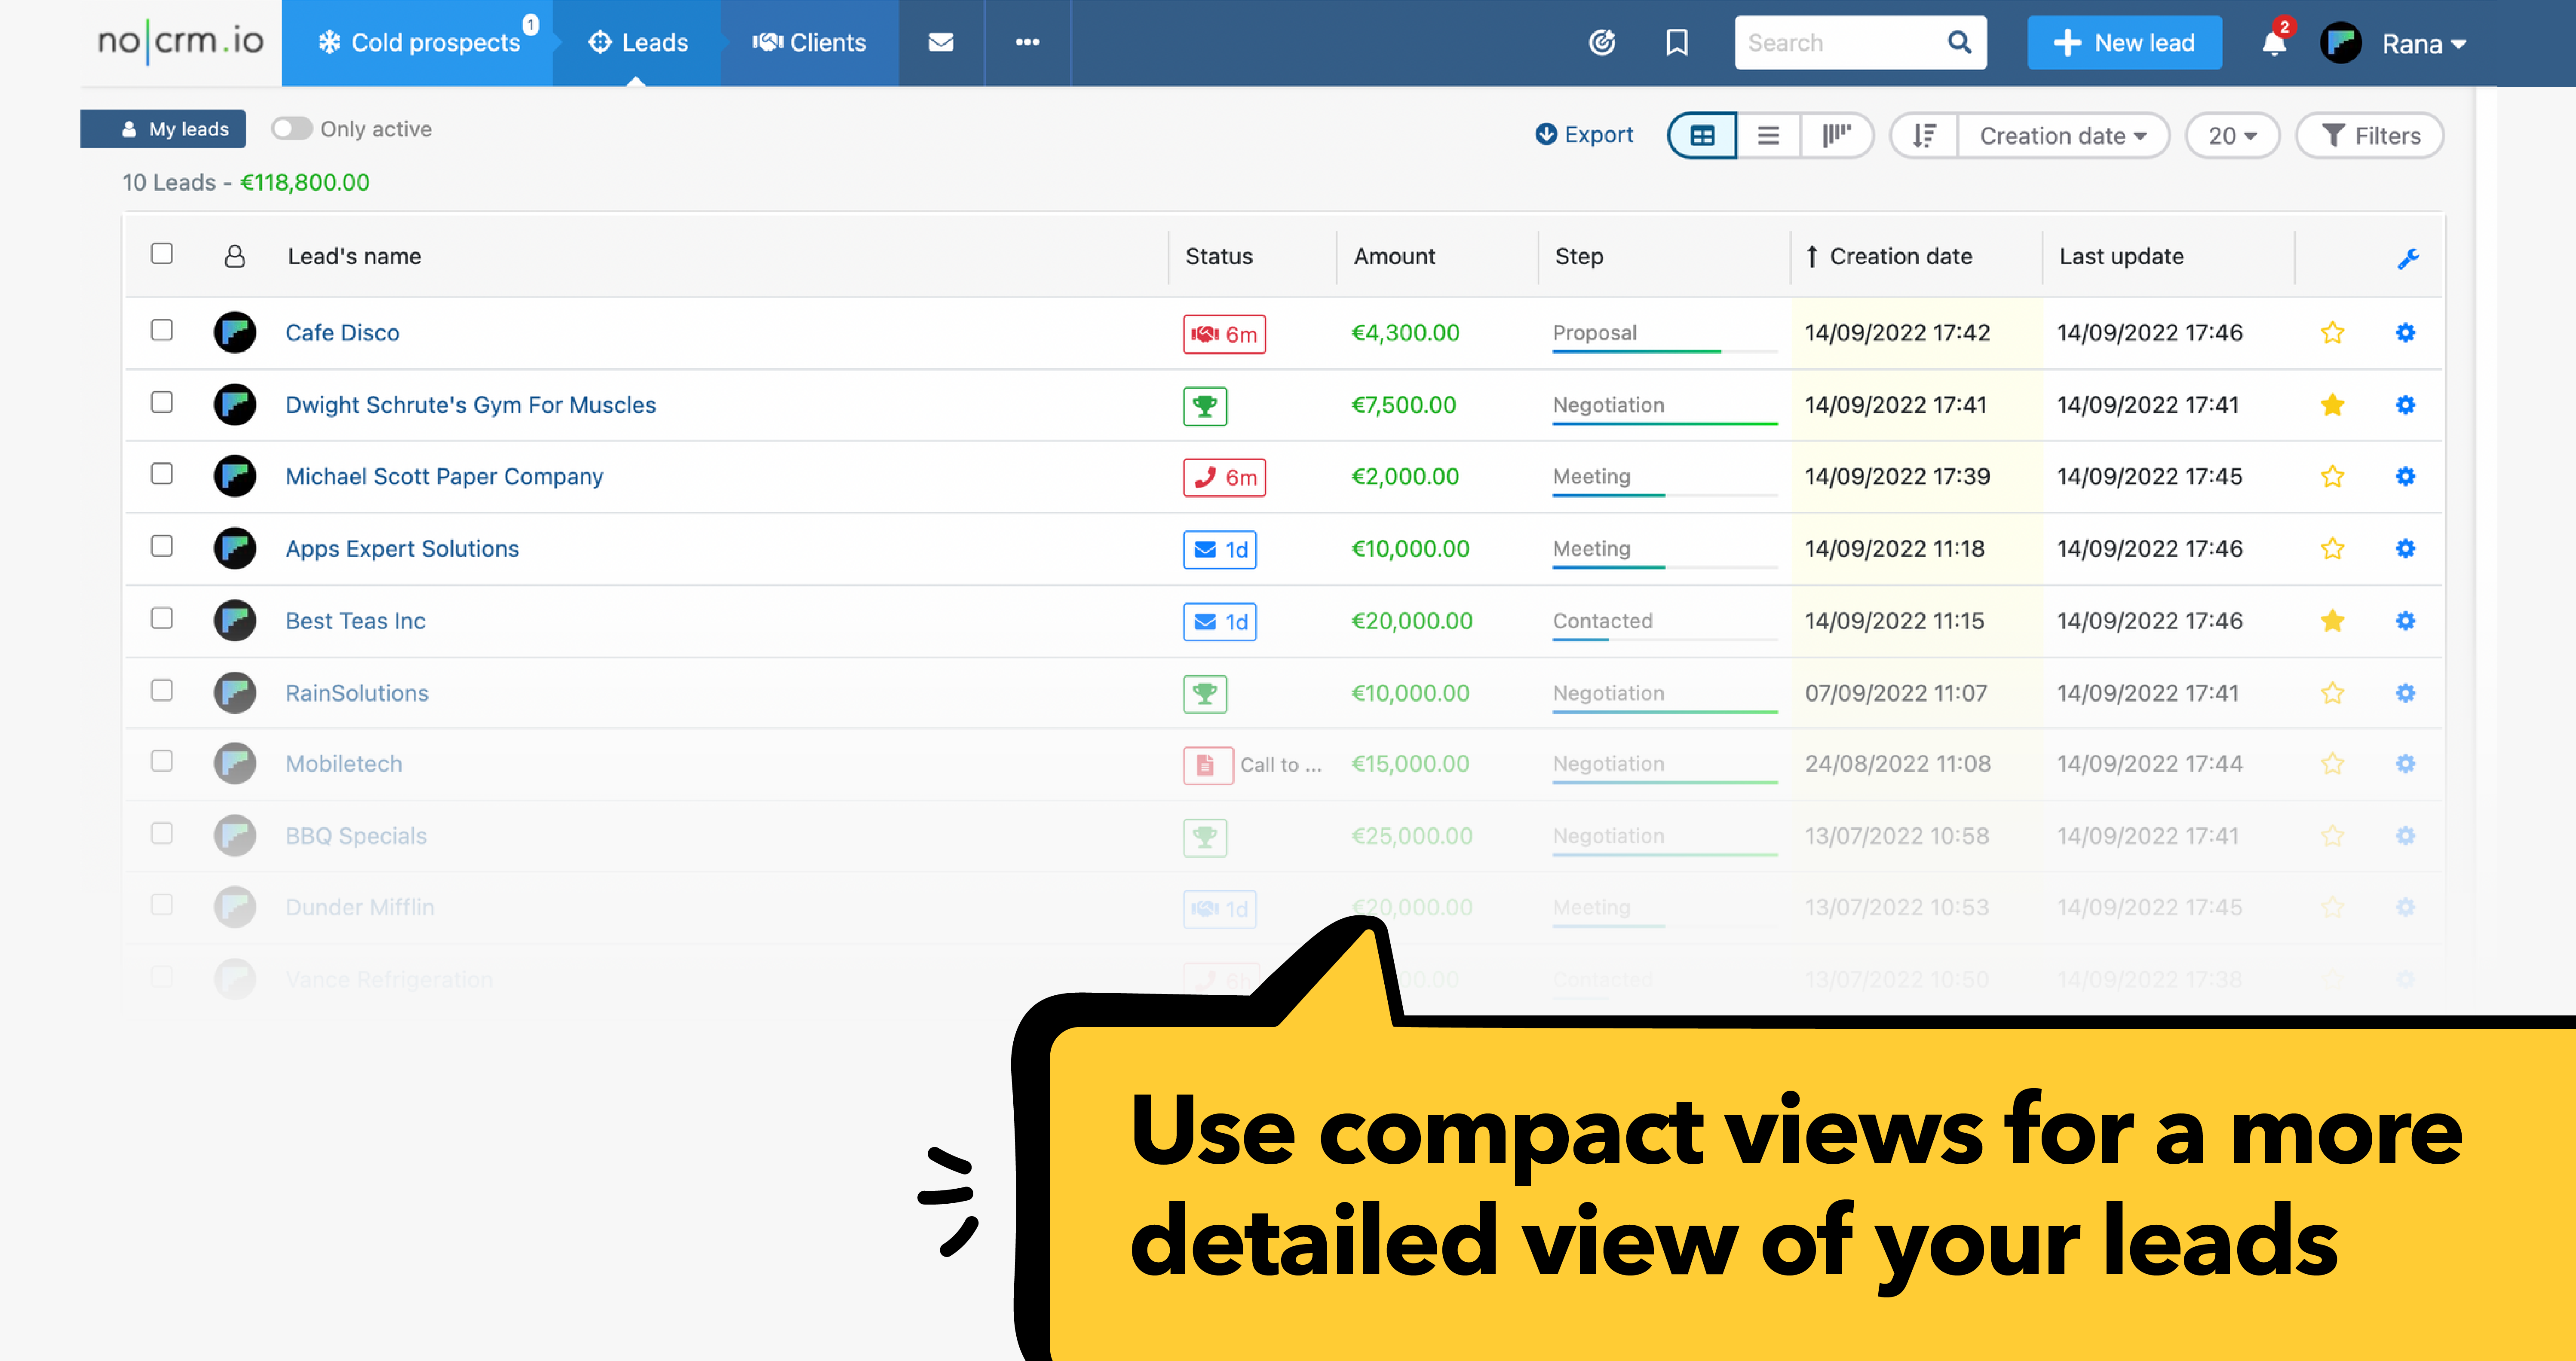Click the bookmark icon in the top bar
Image resolution: width=2576 pixels, height=1361 pixels.
tap(1676, 42)
